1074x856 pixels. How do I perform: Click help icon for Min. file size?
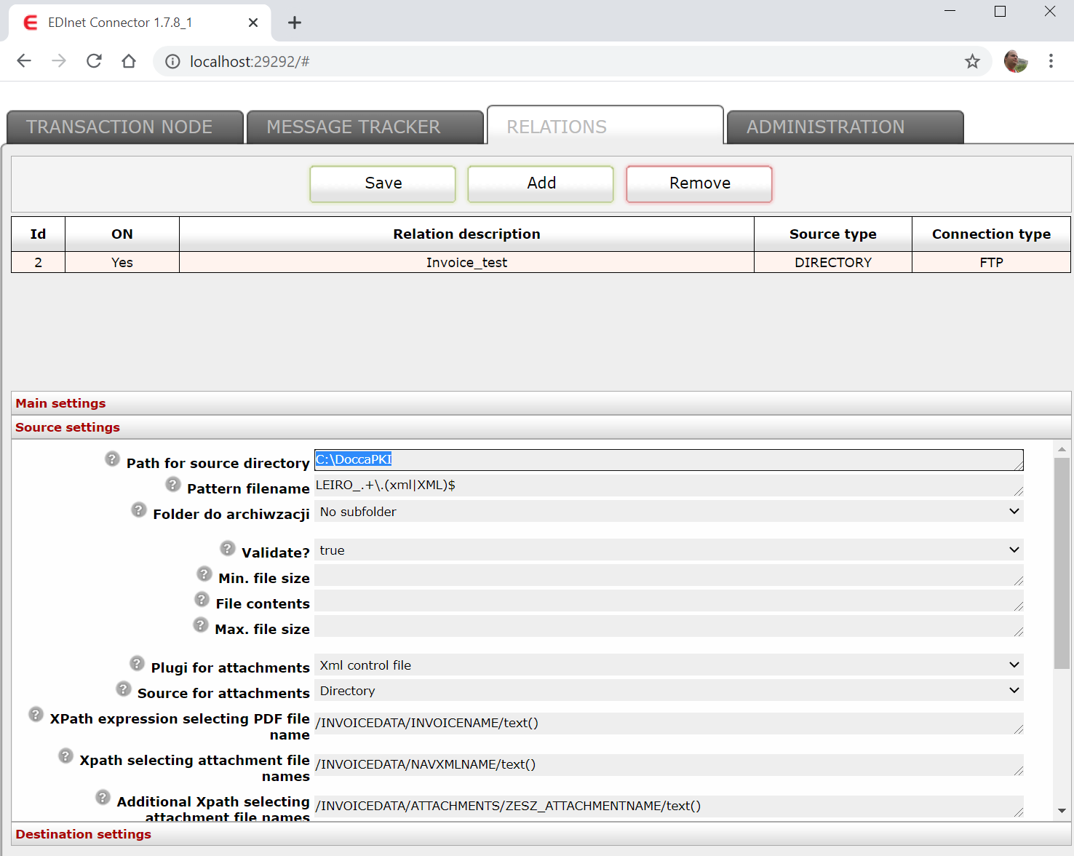pyautogui.click(x=204, y=574)
